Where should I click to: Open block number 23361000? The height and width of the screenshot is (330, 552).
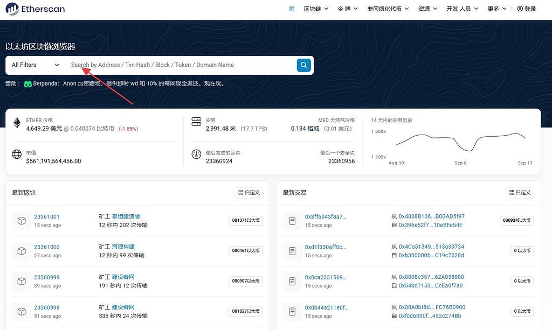coord(47,247)
